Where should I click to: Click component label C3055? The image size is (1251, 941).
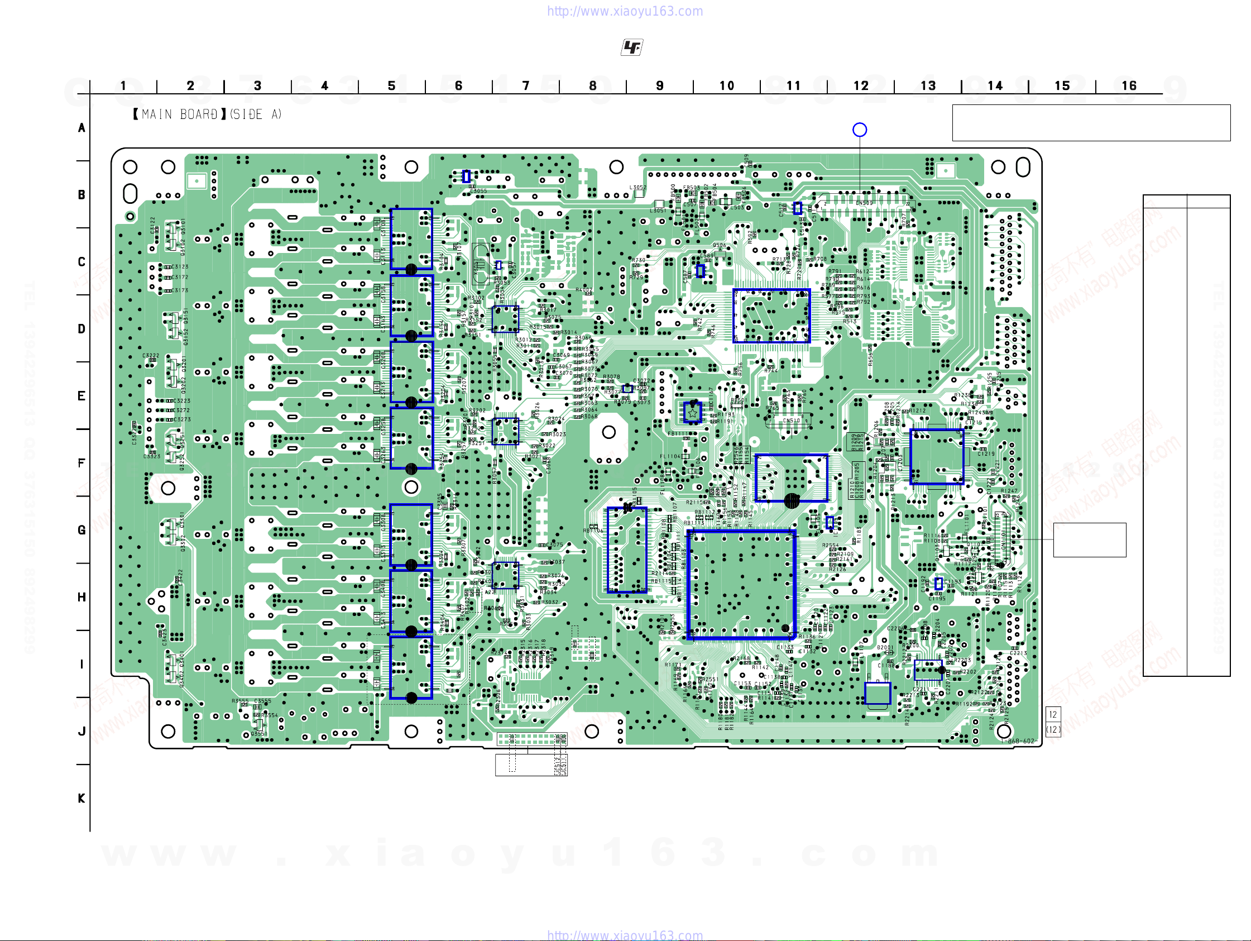[x=478, y=191]
